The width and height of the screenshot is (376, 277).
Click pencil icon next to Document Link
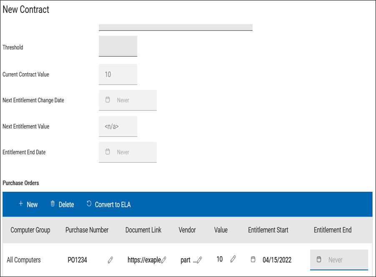[x=163, y=260]
